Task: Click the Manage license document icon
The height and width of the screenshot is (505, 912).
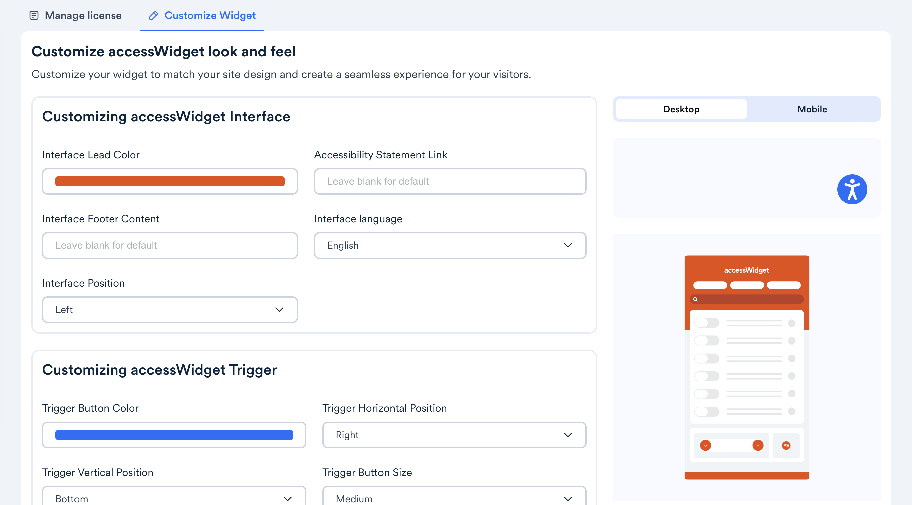Action: pos(34,15)
